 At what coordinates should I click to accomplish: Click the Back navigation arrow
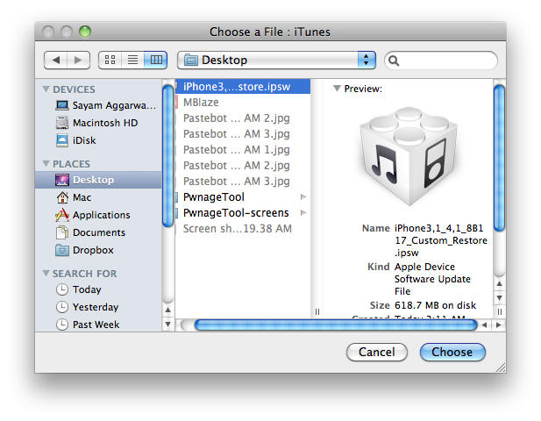point(55,61)
